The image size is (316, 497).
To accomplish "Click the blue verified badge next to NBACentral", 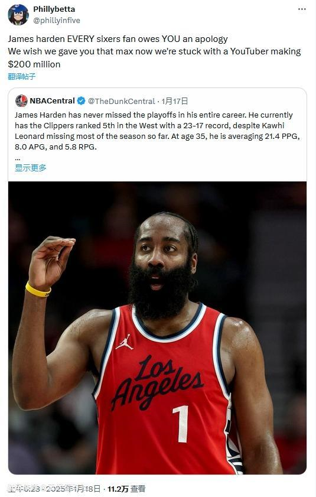I will (x=81, y=101).
